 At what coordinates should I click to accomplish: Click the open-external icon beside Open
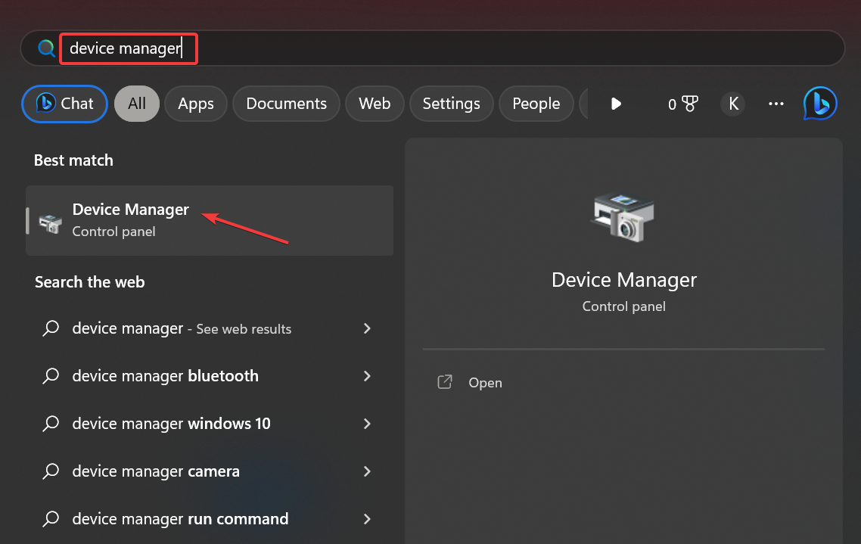445,382
